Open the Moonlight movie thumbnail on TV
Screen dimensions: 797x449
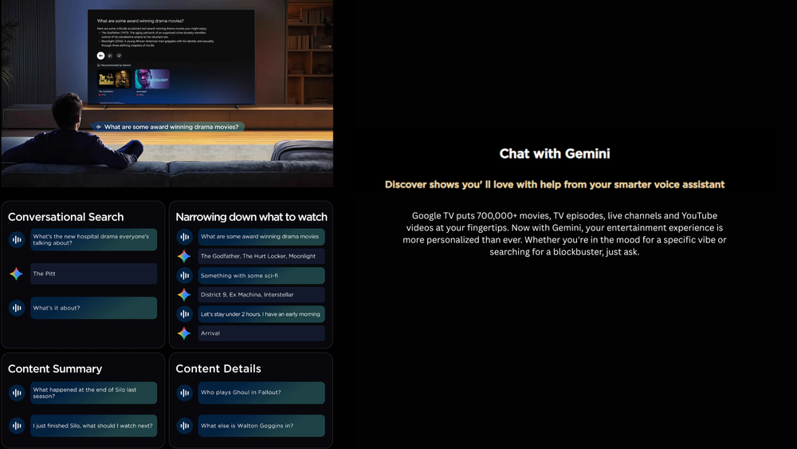pos(152,79)
